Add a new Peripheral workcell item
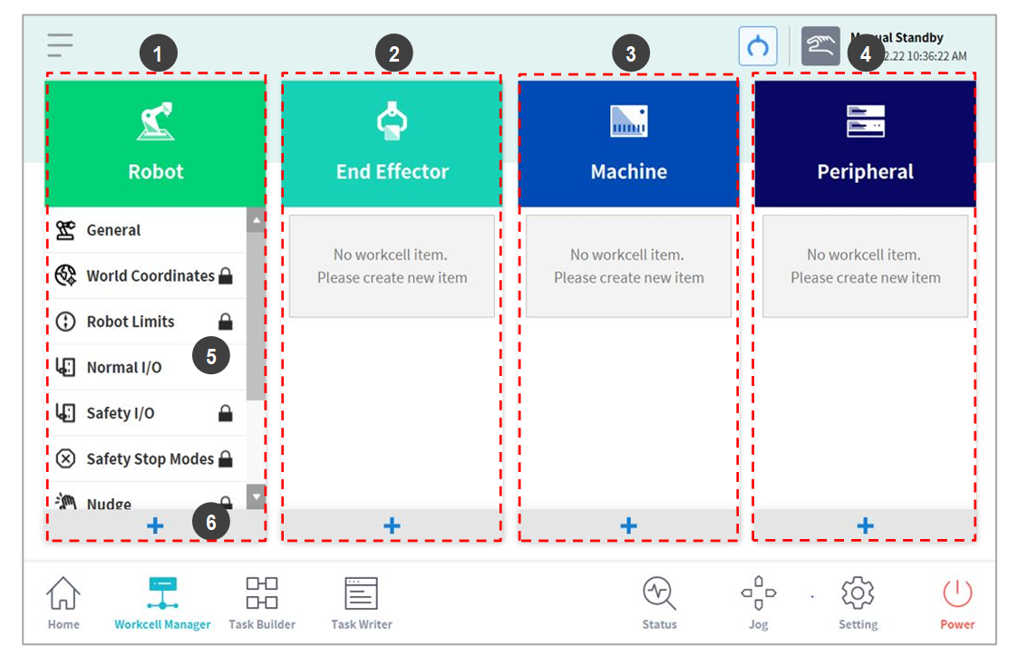1028x665 pixels. tap(865, 525)
